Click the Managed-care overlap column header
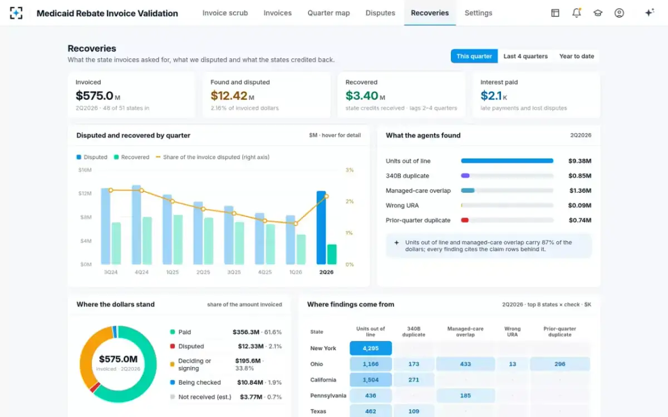668x417 pixels. tap(465, 332)
